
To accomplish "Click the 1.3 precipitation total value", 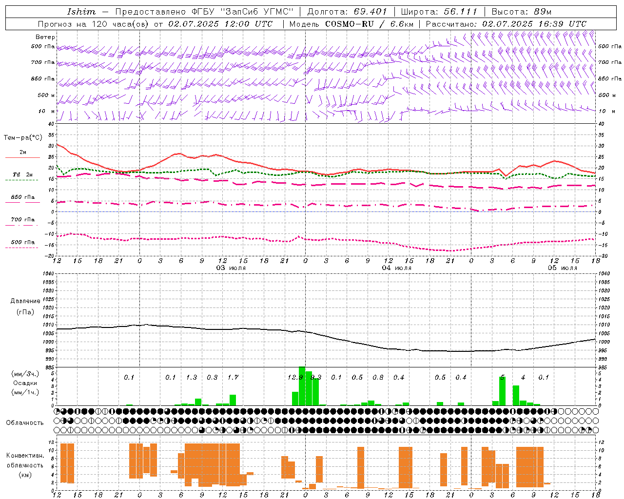I will click(x=192, y=377).
